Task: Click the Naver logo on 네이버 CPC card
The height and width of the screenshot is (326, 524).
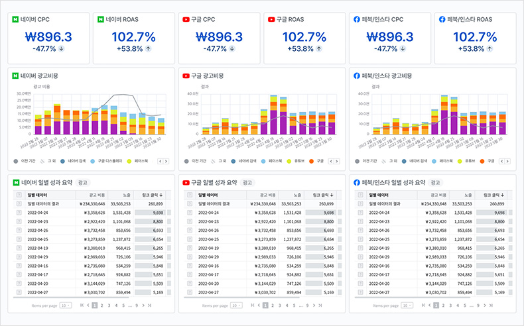Action: (x=15, y=20)
